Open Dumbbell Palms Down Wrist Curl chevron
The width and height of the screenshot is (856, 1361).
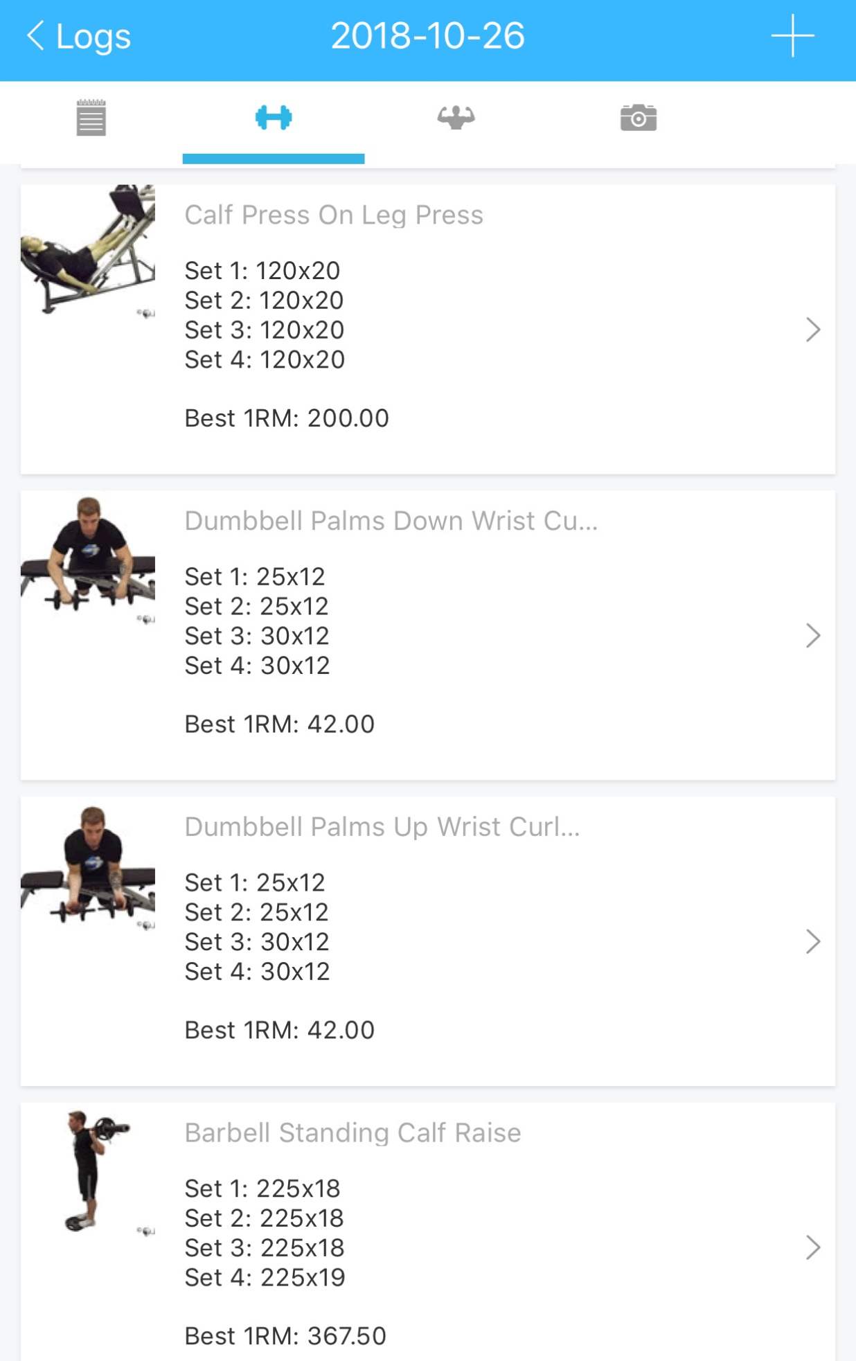tap(813, 635)
